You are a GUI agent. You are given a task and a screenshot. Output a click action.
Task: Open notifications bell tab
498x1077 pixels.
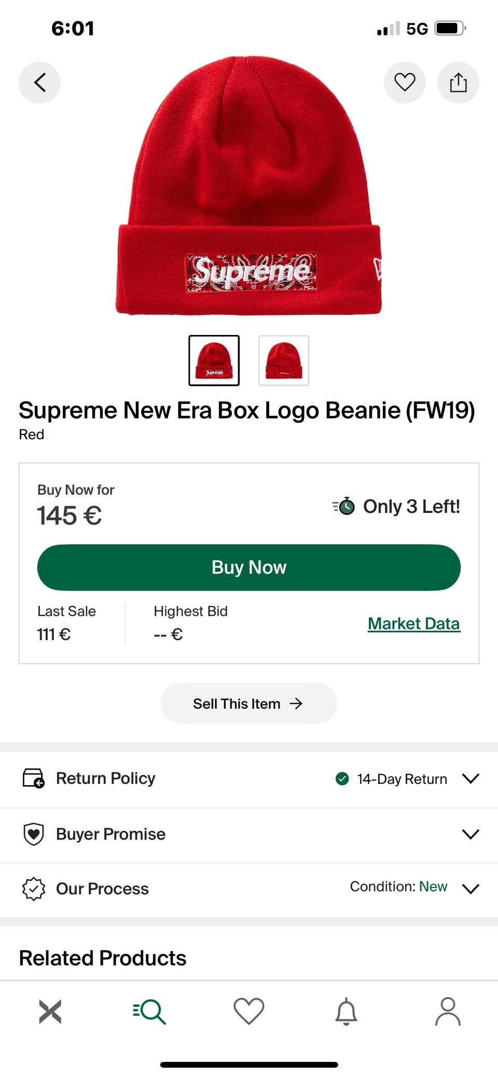347,1011
